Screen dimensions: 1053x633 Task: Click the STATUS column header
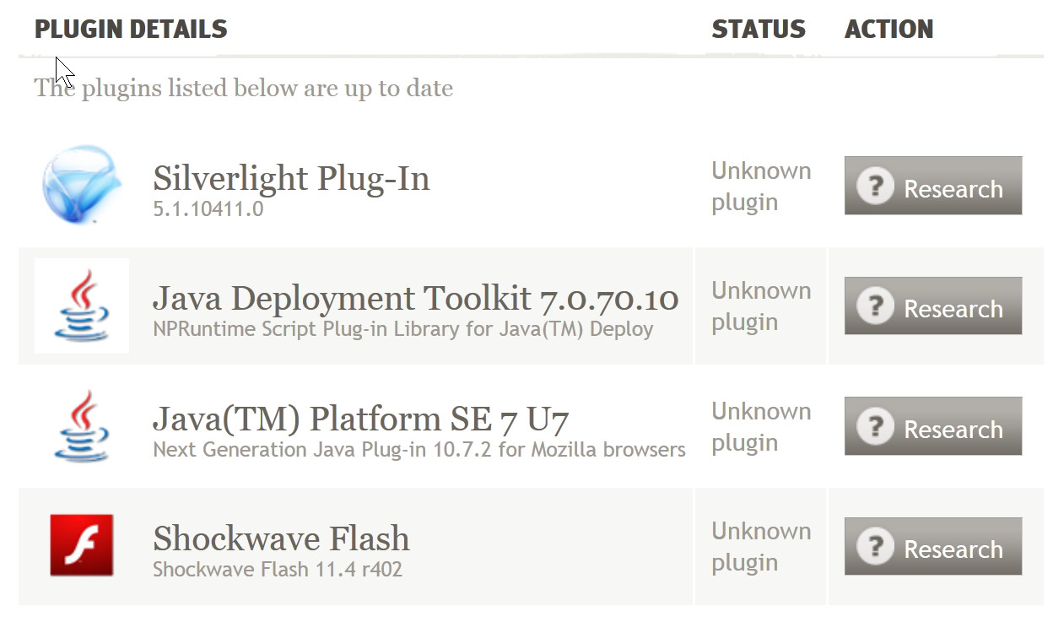coord(758,30)
